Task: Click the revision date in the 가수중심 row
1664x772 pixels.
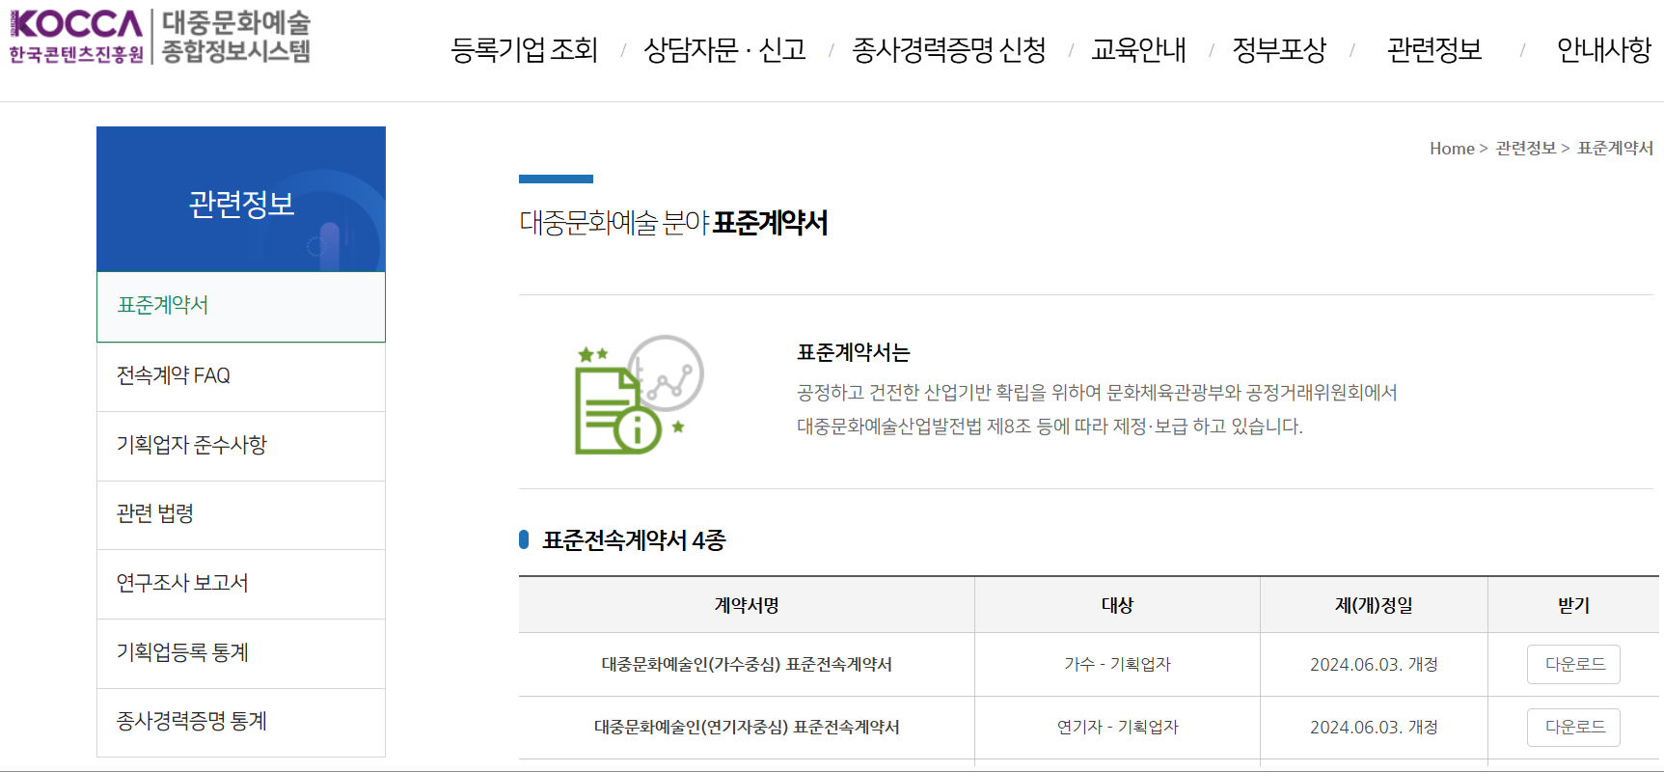Action: pos(1374,664)
